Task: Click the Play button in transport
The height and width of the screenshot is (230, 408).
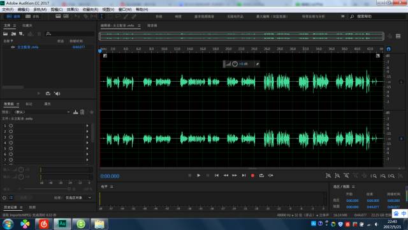Action: 198,176
